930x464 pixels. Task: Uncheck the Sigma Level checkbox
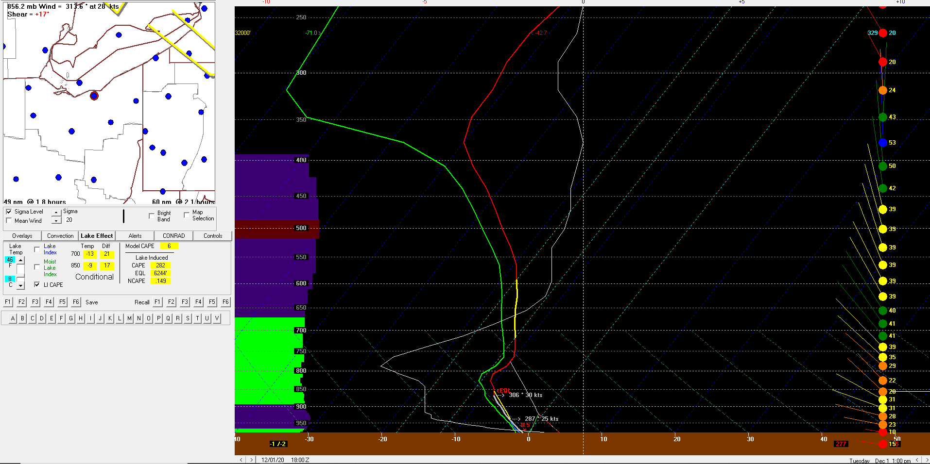(9, 212)
